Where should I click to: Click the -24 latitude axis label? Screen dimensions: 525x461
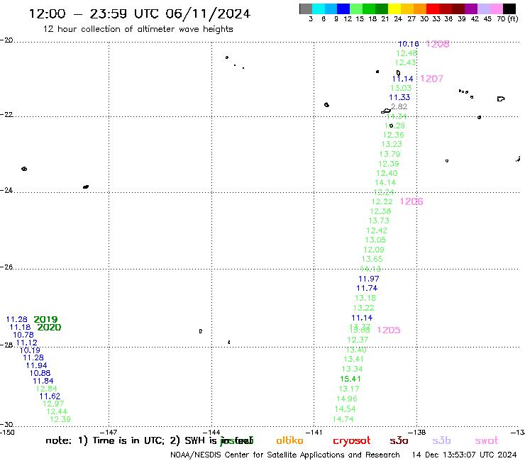6,190
